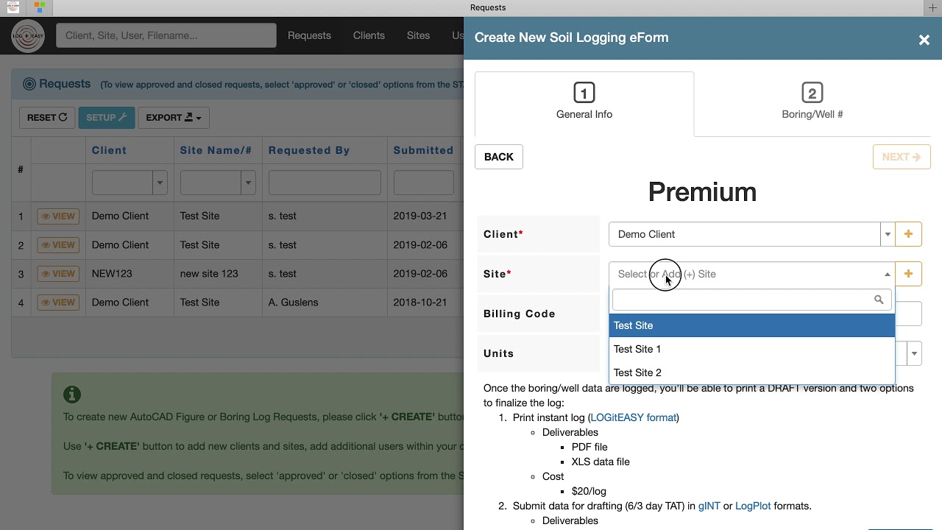Select Test Site 1 from the site list
942x530 pixels.
[x=752, y=349]
